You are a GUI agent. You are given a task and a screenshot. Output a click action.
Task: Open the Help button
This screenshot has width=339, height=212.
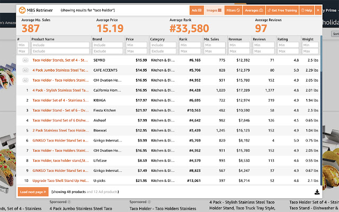307,10
